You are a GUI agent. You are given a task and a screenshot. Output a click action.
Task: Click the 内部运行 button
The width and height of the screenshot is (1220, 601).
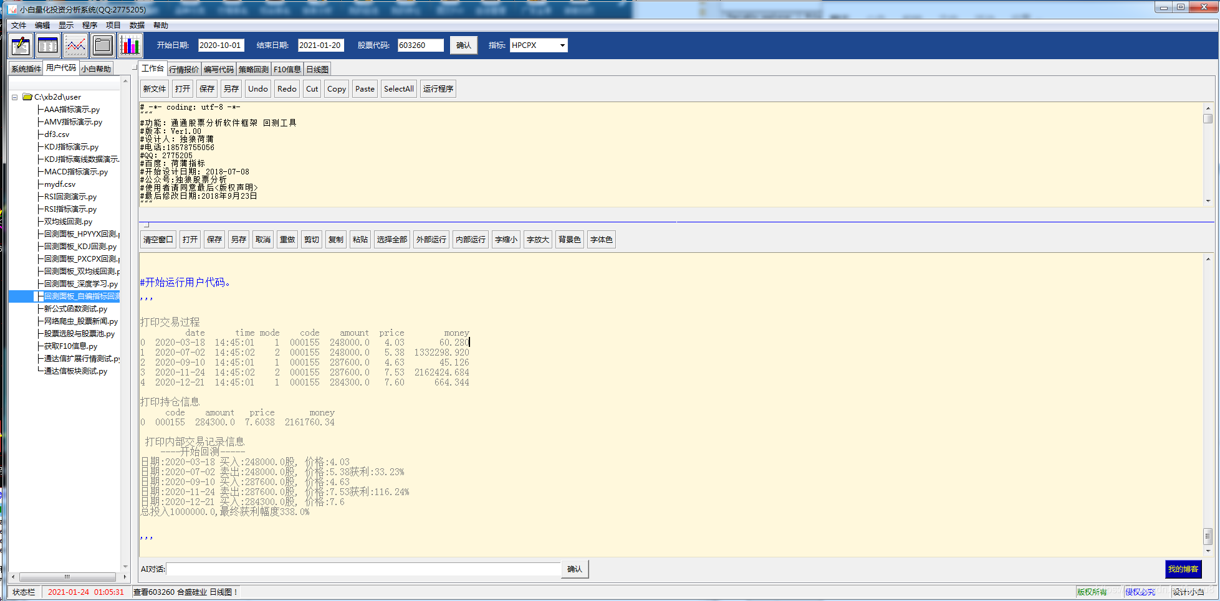coord(471,240)
